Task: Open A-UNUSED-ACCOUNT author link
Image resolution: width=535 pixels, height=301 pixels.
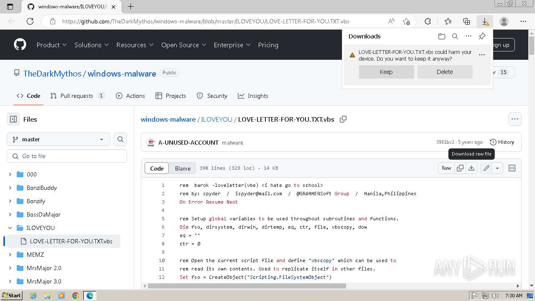Action: [189, 143]
